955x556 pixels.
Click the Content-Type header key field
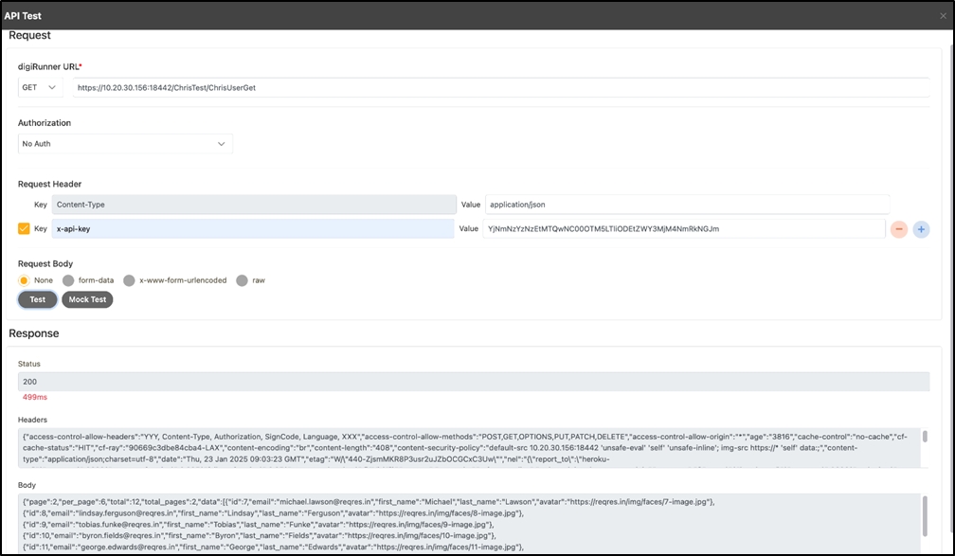pos(253,204)
